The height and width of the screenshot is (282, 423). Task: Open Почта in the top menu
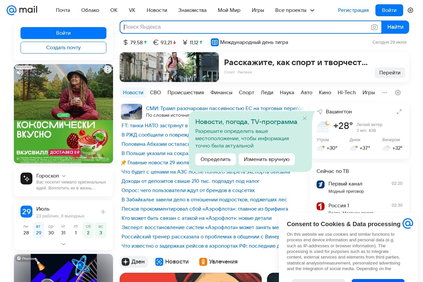(63, 10)
